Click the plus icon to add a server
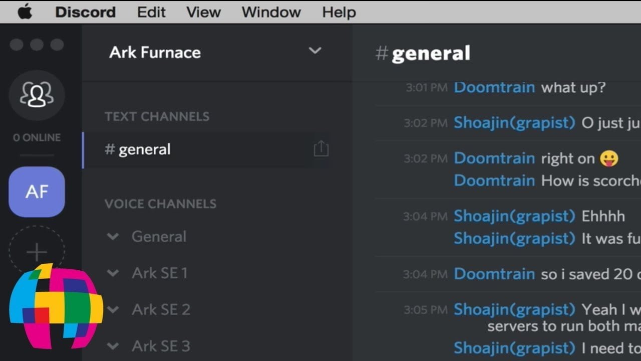The width and height of the screenshot is (641, 361). click(36, 251)
